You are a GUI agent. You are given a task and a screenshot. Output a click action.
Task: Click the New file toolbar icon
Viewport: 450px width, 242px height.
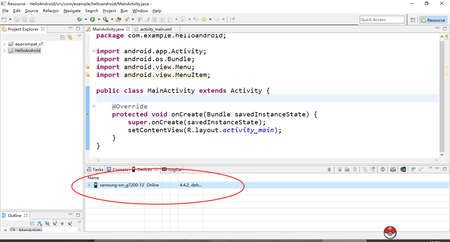4,19
